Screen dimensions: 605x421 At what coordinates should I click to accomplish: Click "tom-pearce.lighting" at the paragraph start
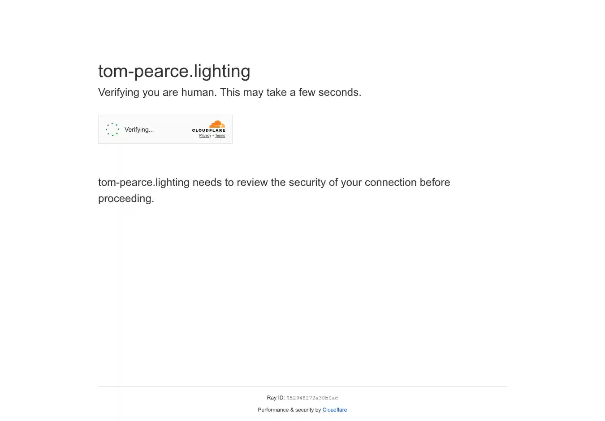[x=143, y=182]
